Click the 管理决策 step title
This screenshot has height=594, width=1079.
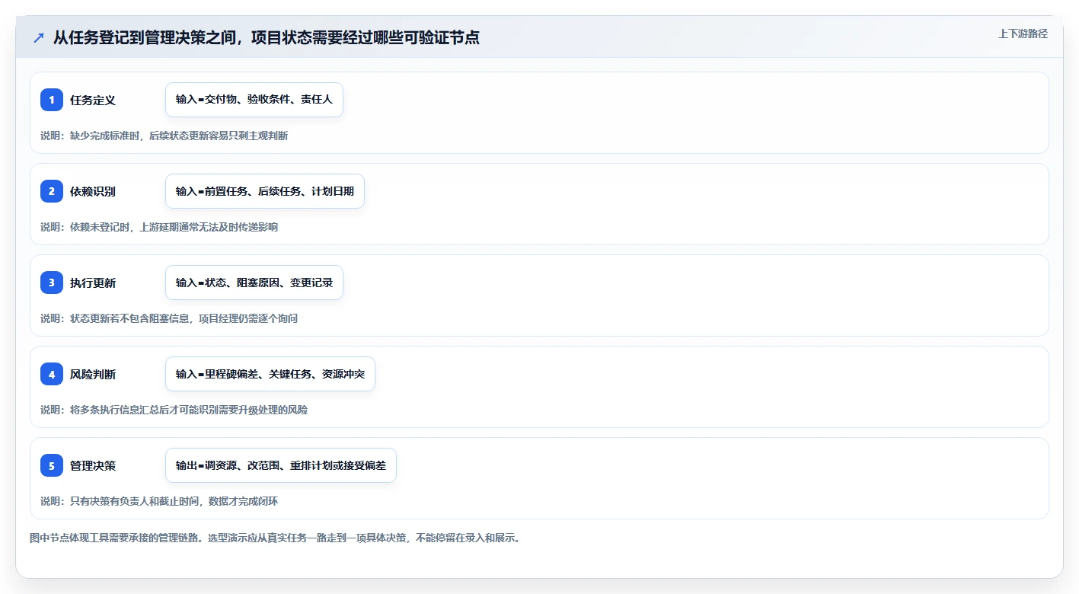[93, 465]
